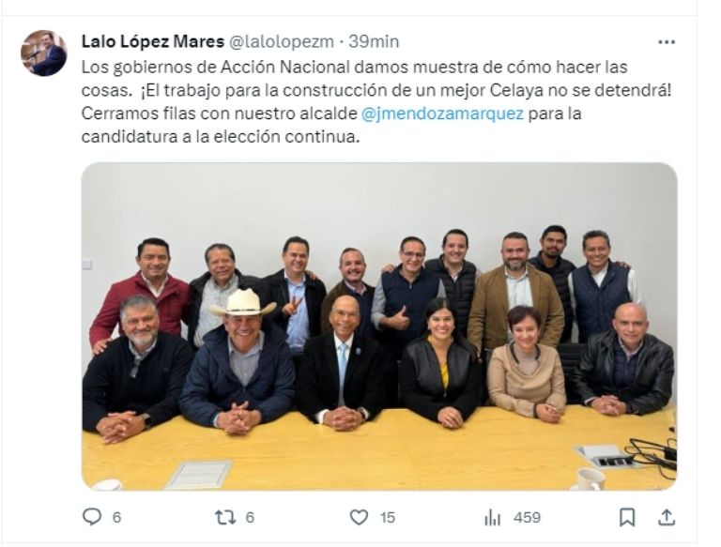Screen dimensions: 721x547
Task: Open view analytics bar chart icon
Action: coord(492,517)
